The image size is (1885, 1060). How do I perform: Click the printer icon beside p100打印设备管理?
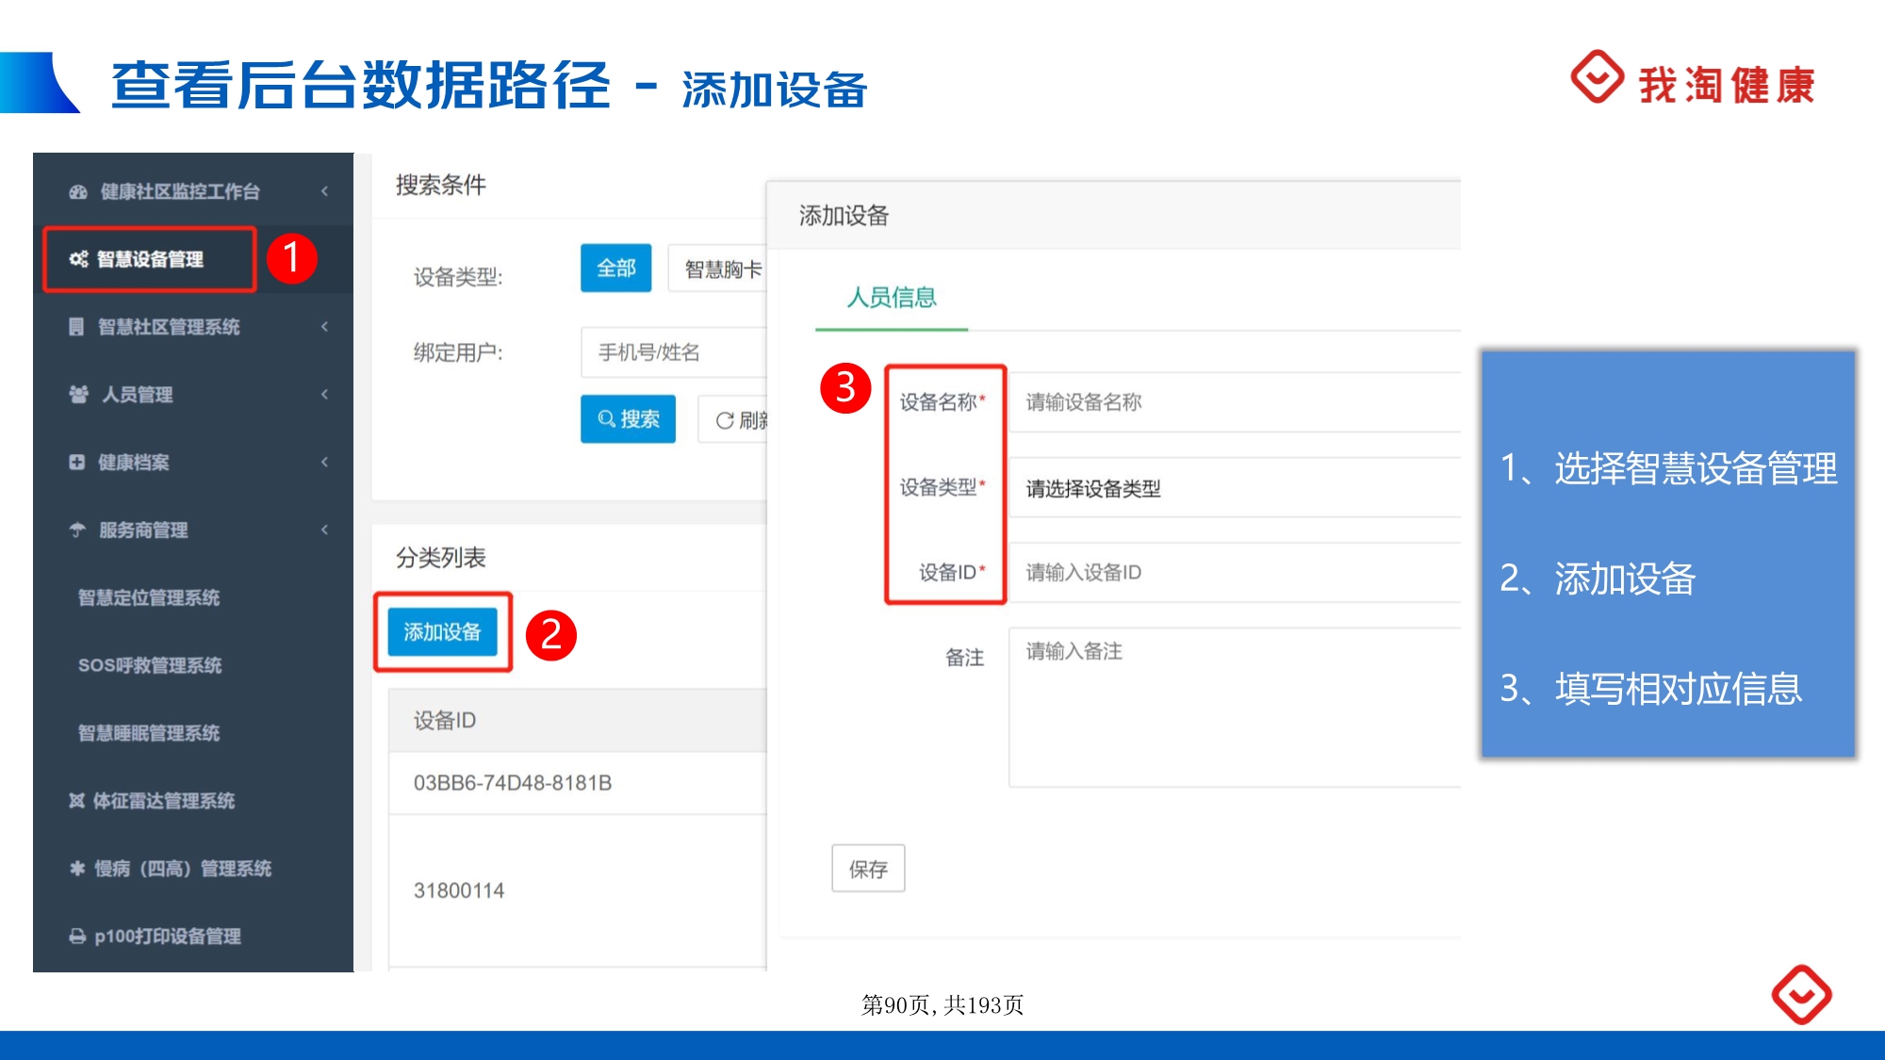click(x=77, y=937)
